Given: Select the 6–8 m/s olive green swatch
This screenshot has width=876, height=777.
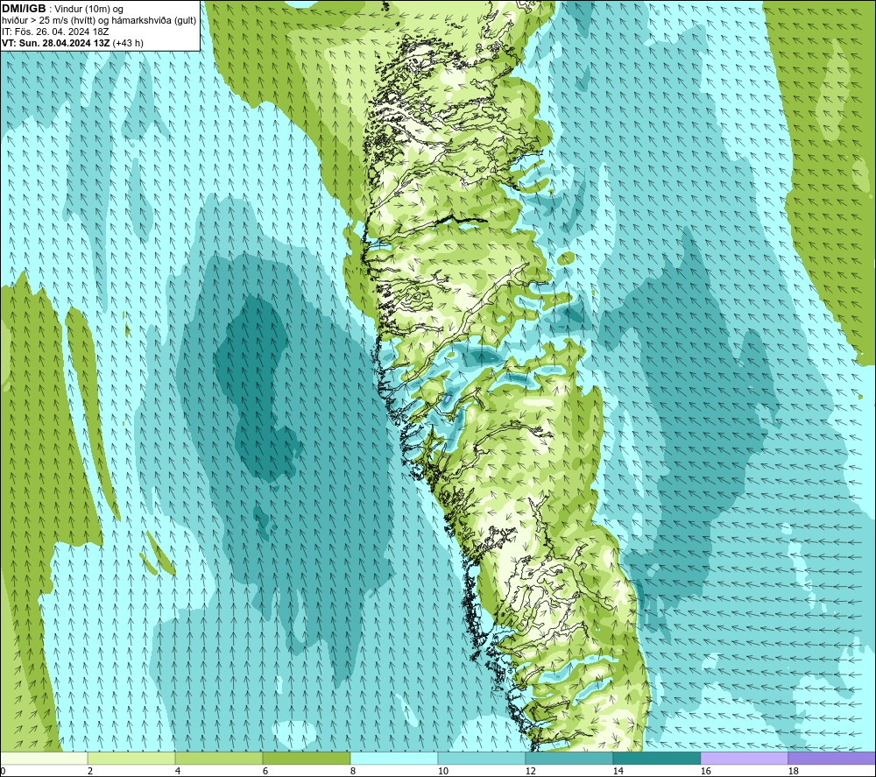Looking at the screenshot, I should 306,758.
